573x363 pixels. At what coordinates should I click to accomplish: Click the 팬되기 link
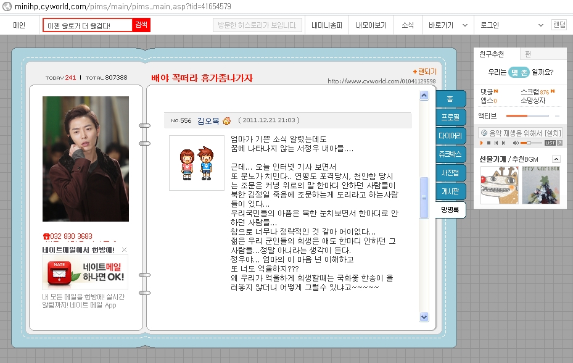point(424,72)
